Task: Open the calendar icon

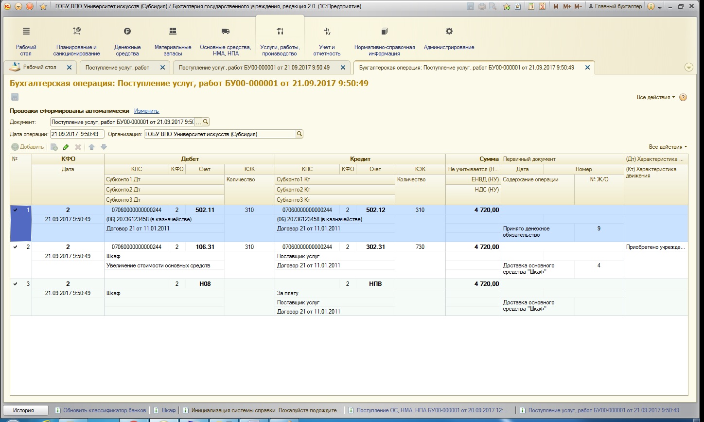Action: click(542, 6)
